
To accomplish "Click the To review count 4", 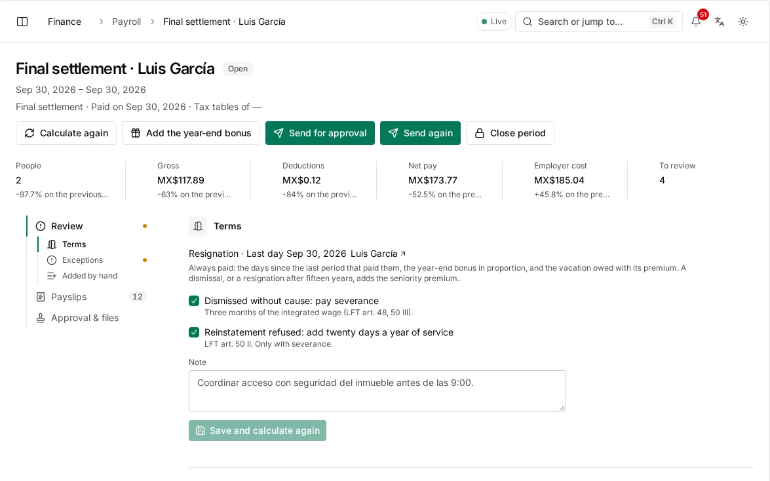I will click(662, 180).
